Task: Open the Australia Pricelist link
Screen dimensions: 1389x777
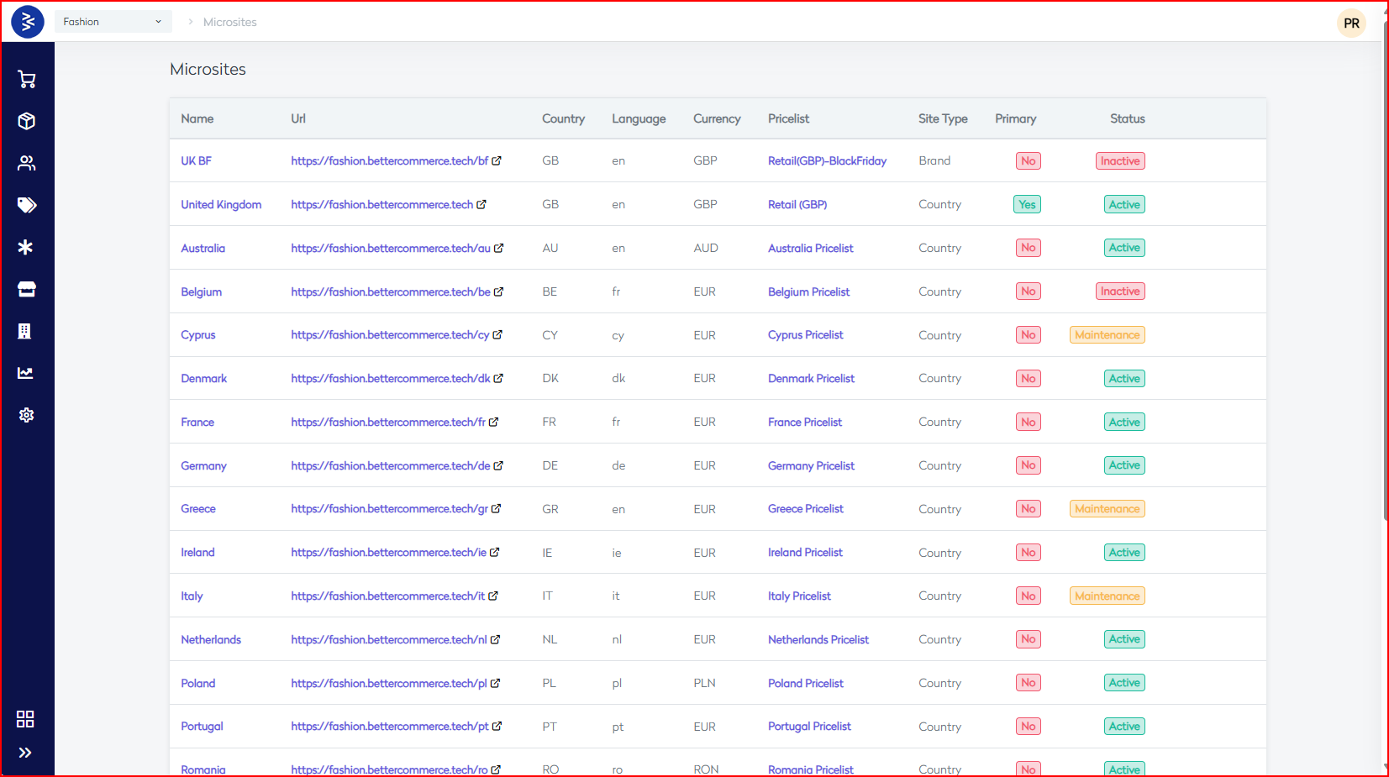Action: 810,249
